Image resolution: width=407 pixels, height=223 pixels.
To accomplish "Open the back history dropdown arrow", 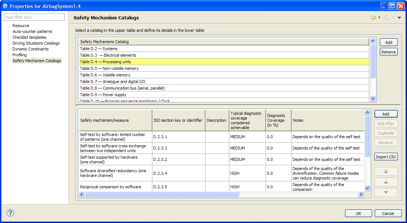I will pos(379,18).
